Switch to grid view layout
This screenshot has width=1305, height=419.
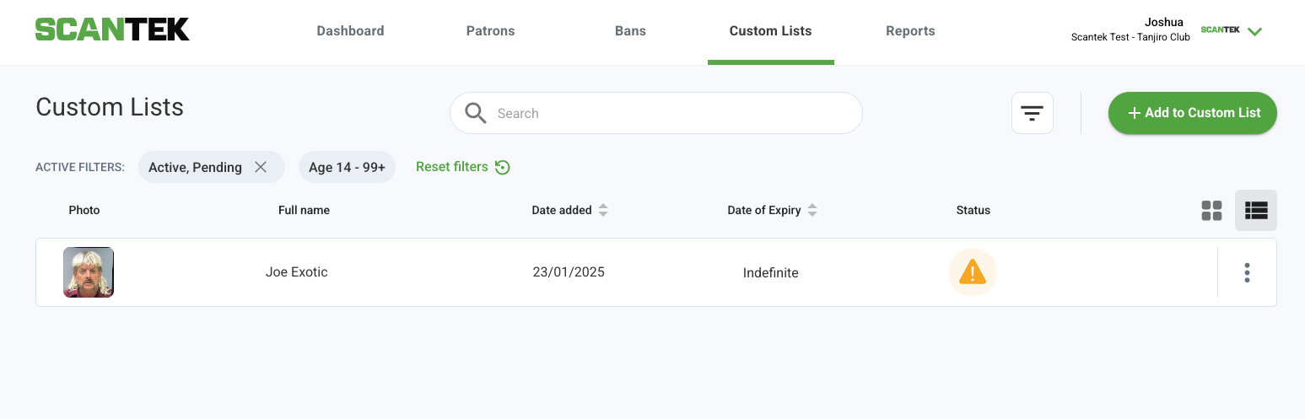(x=1211, y=211)
